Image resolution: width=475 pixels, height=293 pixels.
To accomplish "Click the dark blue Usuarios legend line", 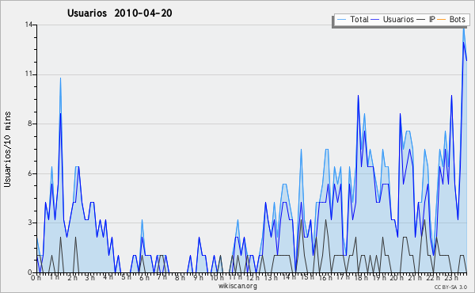I will (x=375, y=20).
